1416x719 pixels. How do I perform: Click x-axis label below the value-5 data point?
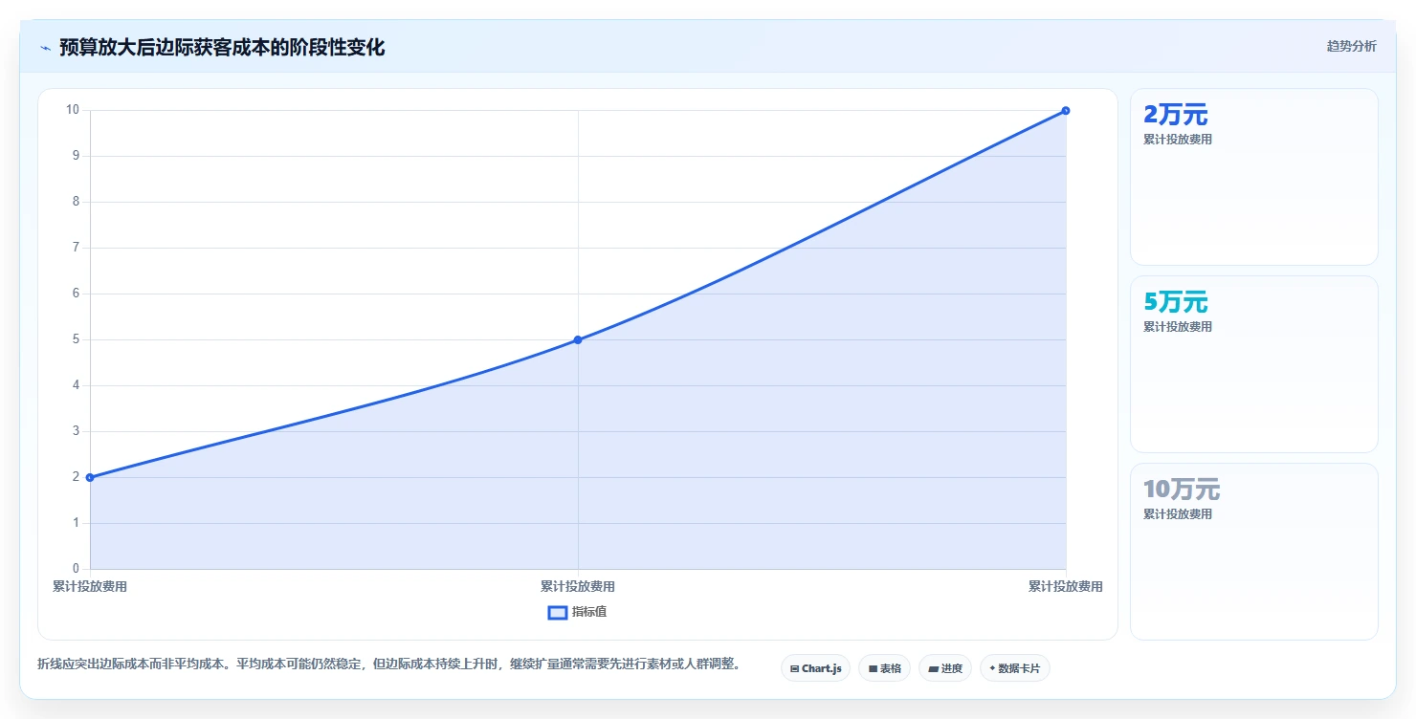578,587
